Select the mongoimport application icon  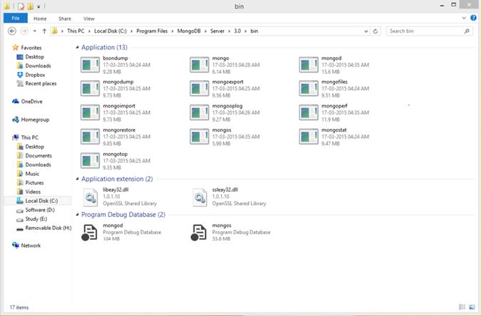pyautogui.click(x=90, y=112)
